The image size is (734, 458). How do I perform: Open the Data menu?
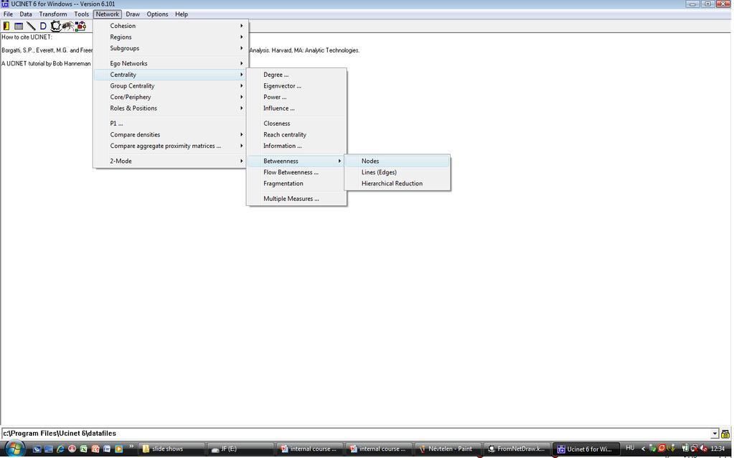26,14
